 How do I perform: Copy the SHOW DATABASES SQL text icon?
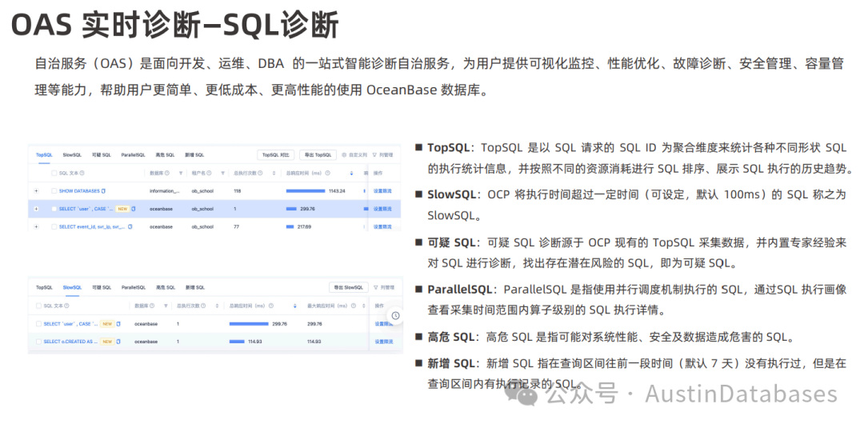point(103,191)
